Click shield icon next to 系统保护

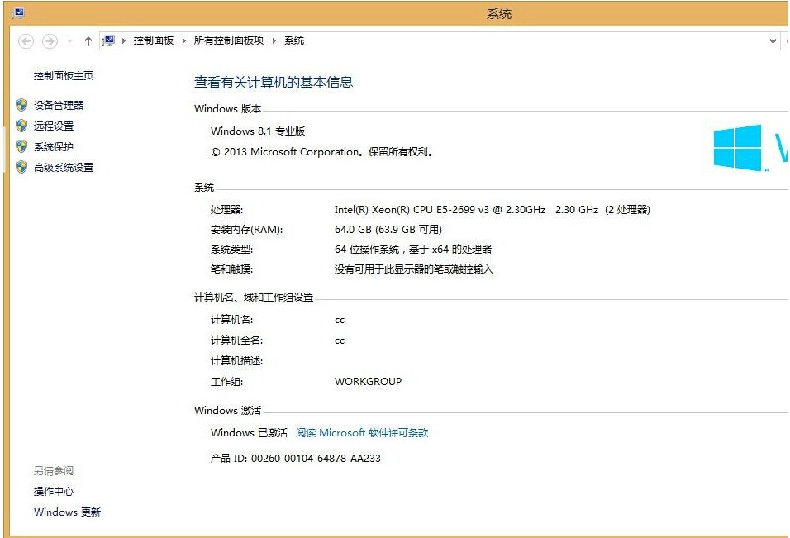tap(21, 146)
